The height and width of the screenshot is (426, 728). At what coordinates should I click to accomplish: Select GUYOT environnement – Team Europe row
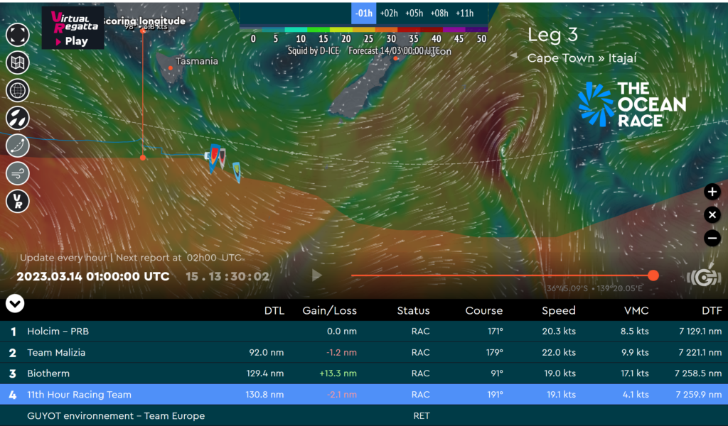(x=364, y=416)
